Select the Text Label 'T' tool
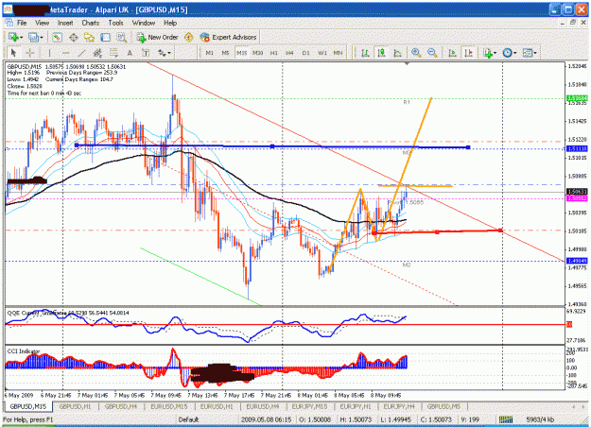The image size is (591, 427). click(146, 53)
